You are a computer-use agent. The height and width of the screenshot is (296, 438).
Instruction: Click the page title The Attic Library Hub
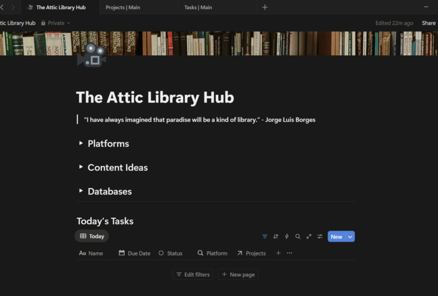[x=155, y=98]
